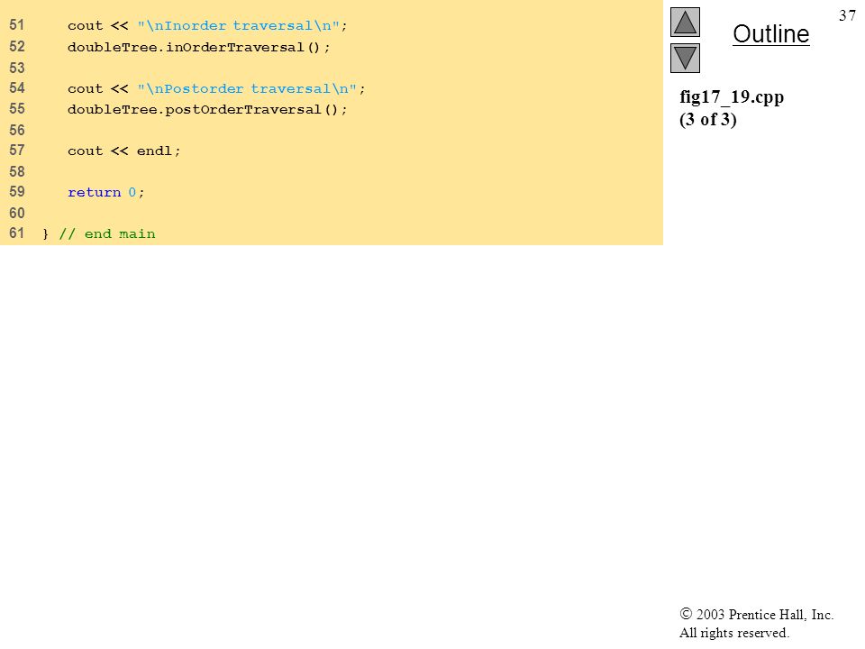865x649 pixels.
Task: Click the "All rights reserved." text
Action: (x=734, y=633)
